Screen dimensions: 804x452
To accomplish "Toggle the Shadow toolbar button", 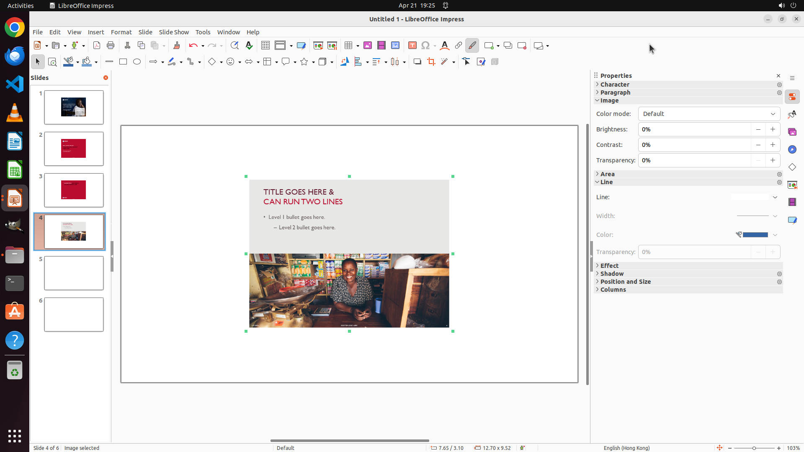I will 417,62.
